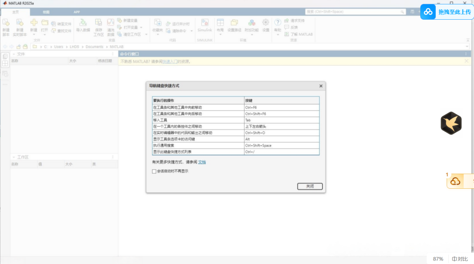Screen dimensions: 474x264
Task: Click the up-one-folder icon in address bar
Action: (19, 47)
